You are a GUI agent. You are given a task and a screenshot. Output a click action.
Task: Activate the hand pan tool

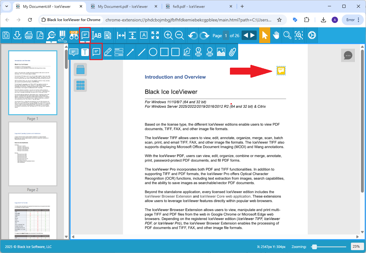[276, 36]
